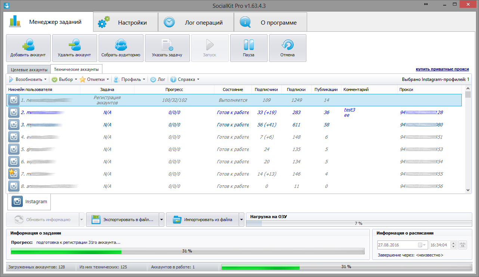Sort by Подписчики column header

(266, 89)
